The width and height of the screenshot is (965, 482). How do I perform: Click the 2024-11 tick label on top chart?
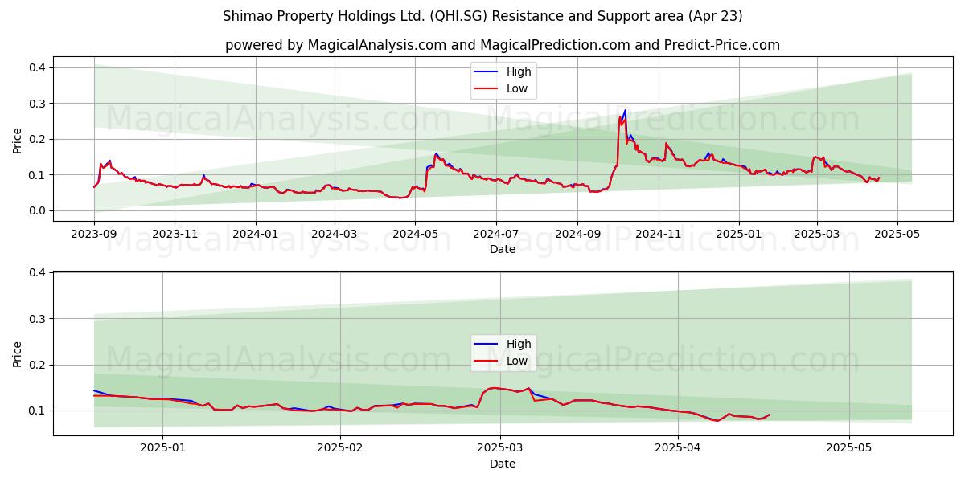click(x=658, y=234)
